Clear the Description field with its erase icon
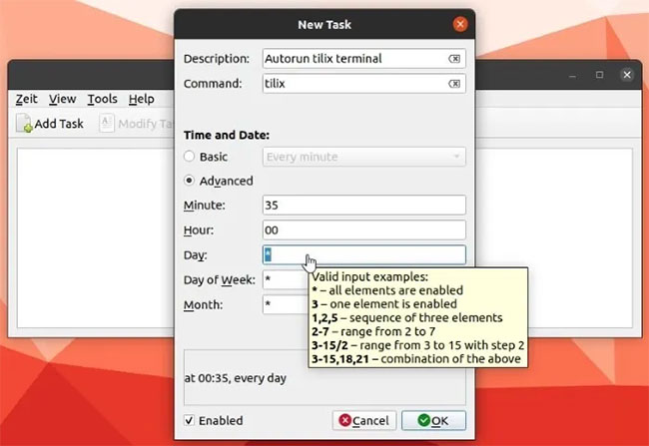This screenshot has width=649, height=446. tap(454, 59)
